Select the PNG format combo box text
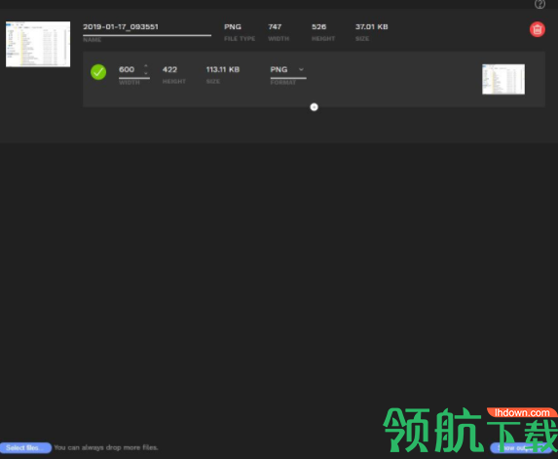This screenshot has width=558, height=459. (x=279, y=69)
